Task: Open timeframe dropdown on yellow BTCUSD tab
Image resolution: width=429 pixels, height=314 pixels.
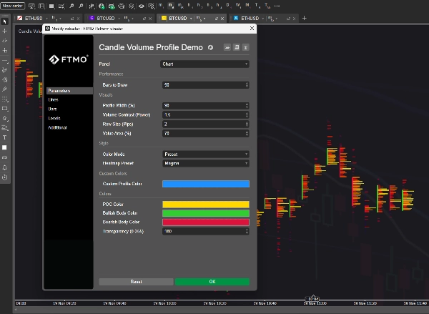Action: (204, 19)
